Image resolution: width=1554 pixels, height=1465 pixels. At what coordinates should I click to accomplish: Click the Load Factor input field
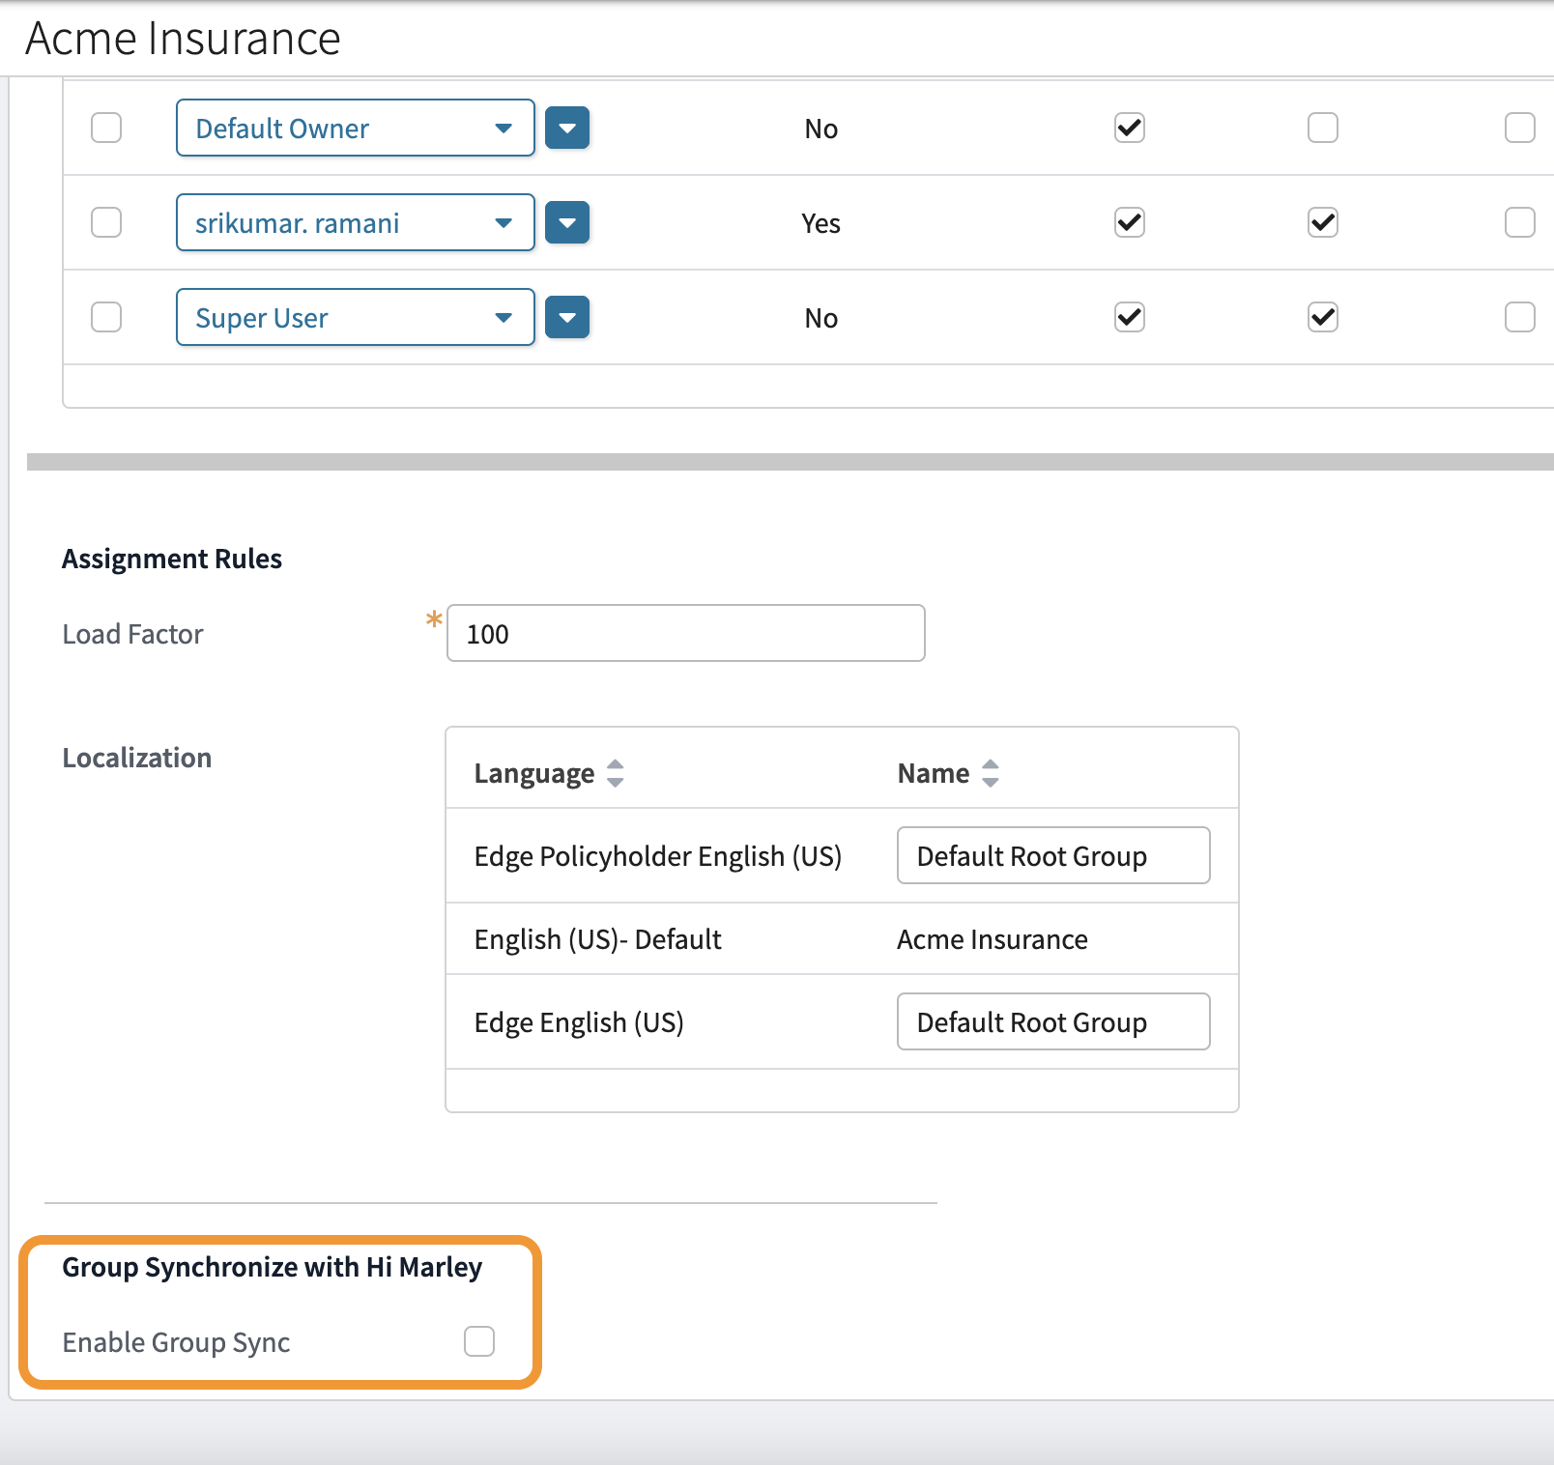coord(685,634)
